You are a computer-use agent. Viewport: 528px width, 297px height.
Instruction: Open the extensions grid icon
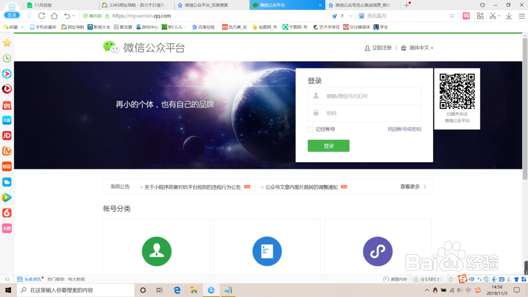(x=480, y=16)
